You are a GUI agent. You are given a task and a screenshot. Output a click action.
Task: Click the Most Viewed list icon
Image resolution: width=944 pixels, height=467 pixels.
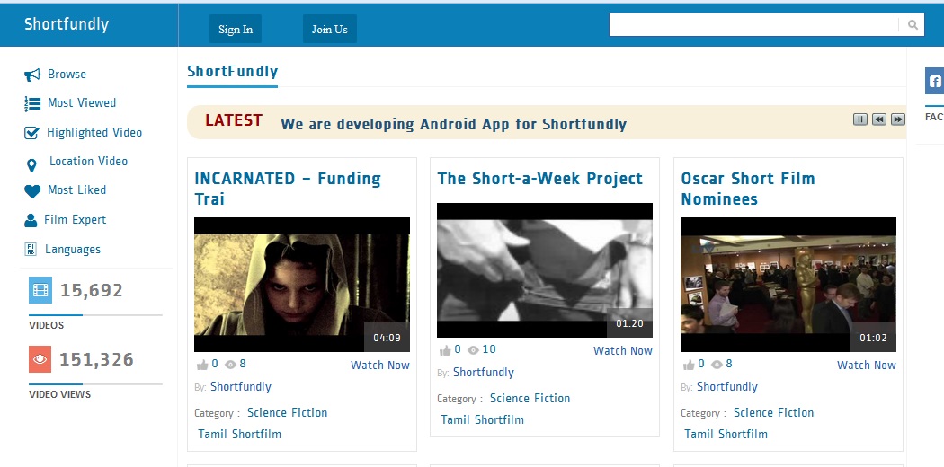(x=32, y=103)
